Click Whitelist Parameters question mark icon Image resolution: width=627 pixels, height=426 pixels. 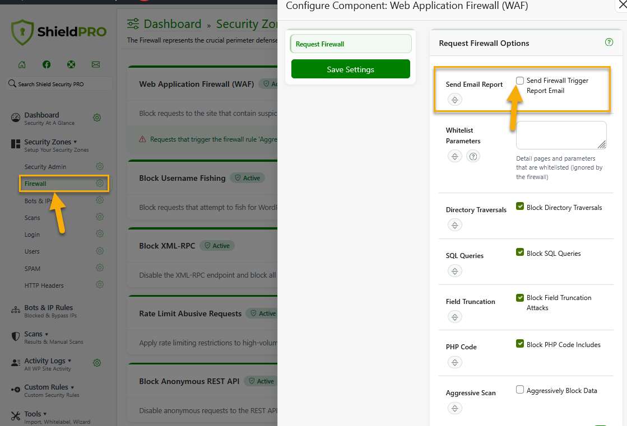pyautogui.click(x=473, y=156)
